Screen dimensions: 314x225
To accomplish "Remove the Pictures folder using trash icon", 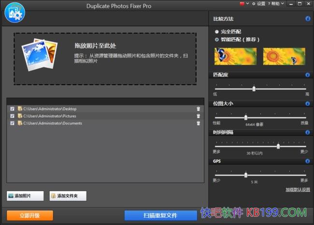I will (198, 116).
